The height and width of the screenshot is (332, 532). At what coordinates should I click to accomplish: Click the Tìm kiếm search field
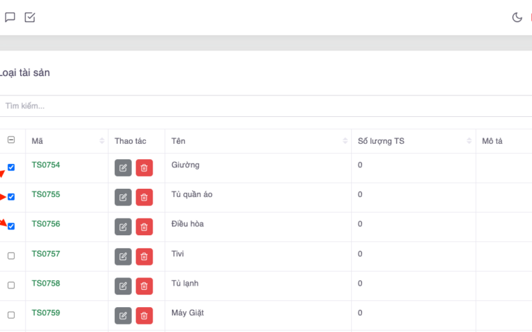point(263,106)
